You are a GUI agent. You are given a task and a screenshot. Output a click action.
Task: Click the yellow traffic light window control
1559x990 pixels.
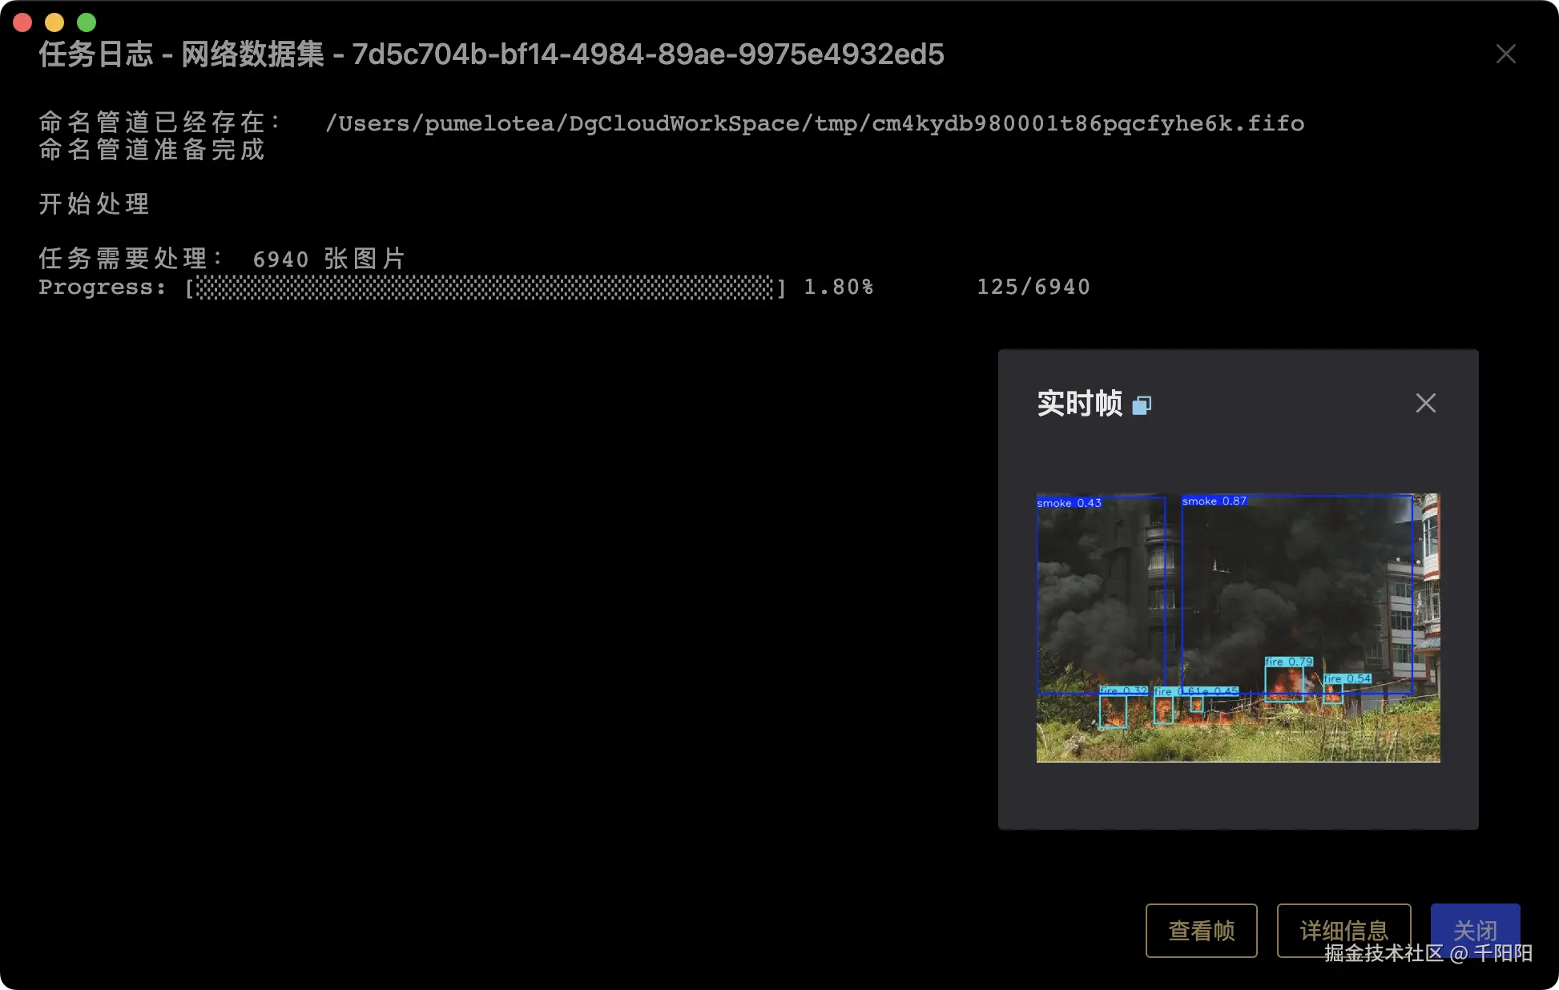tap(54, 22)
